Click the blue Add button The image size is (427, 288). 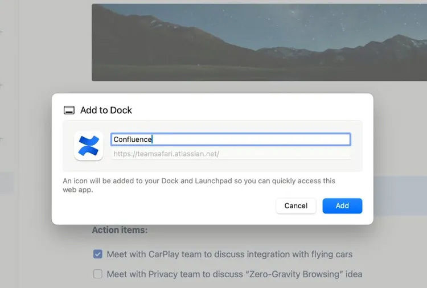(342, 206)
